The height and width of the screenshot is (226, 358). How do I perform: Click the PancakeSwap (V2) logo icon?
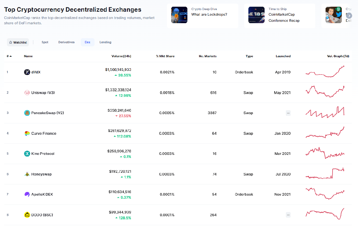coord(27,113)
